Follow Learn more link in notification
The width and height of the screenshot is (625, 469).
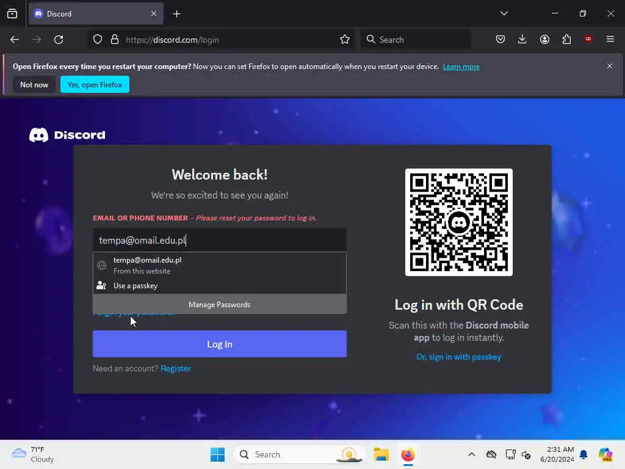(x=461, y=67)
